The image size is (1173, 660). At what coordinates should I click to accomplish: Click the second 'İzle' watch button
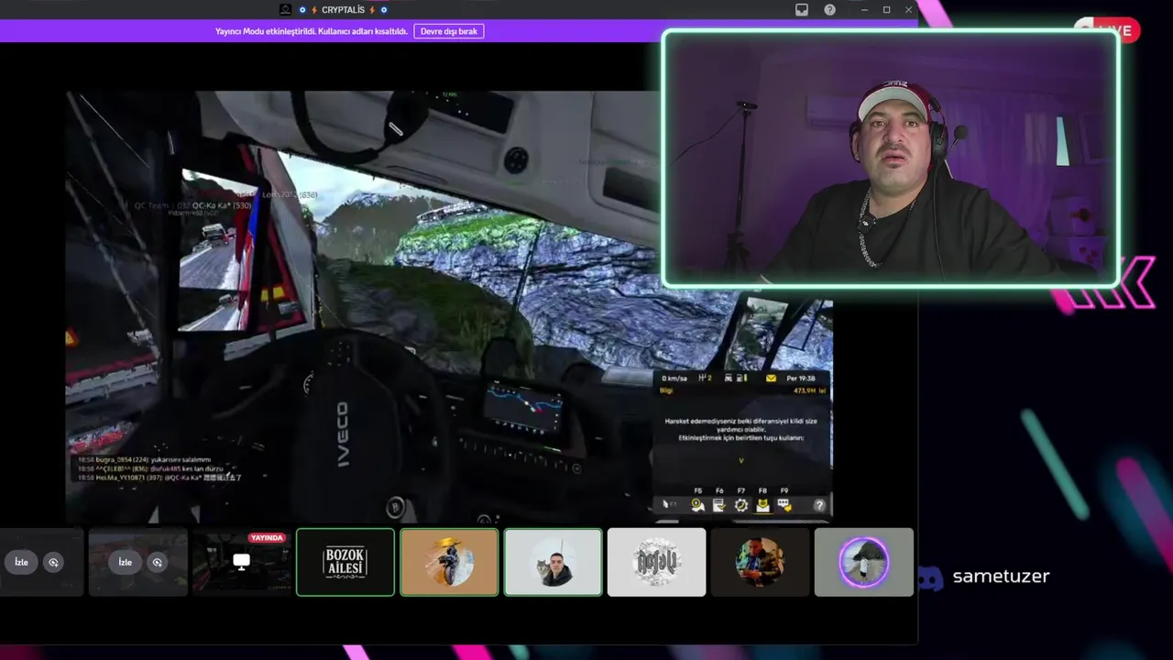tap(125, 562)
